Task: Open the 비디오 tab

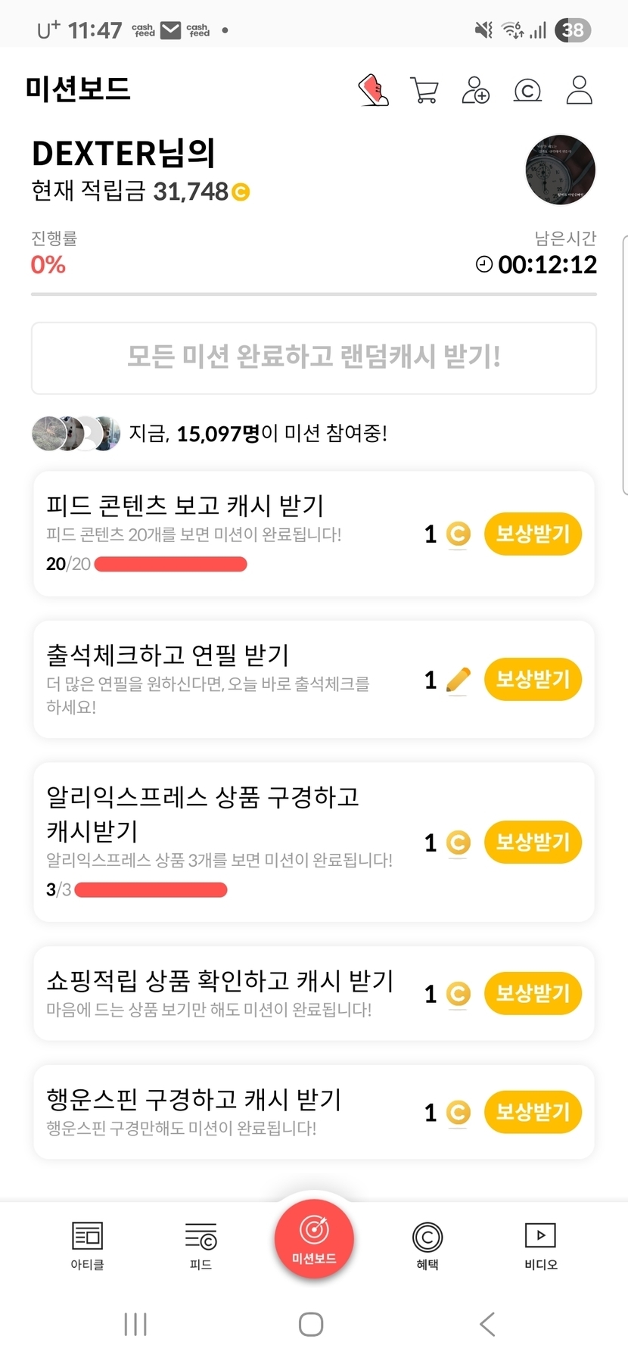Action: (540, 1244)
